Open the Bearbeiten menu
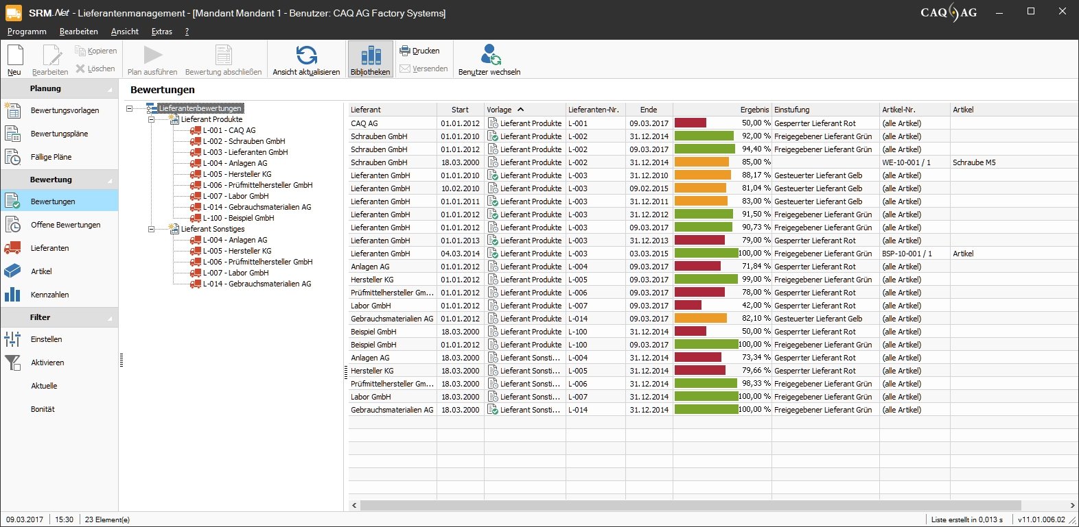The width and height of the screenshot is (1079, 527). (79, 32)
